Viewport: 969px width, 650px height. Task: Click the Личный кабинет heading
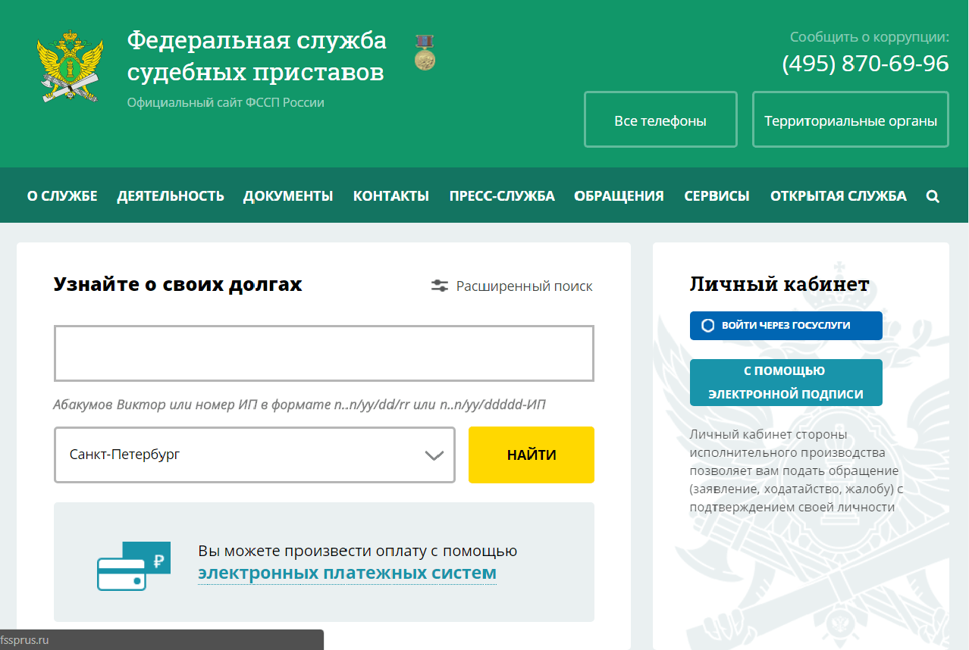coord(779,284)
